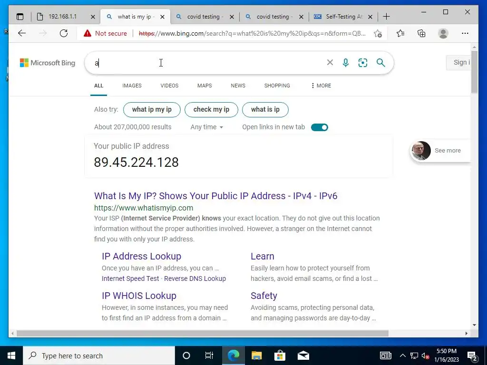The width and height of the screenshot is (487, 365).
Task: Refresh the current Bing page
Action: [64, 33]
